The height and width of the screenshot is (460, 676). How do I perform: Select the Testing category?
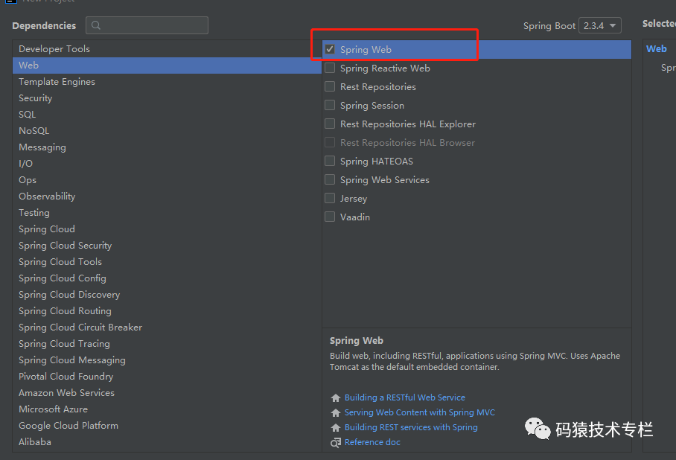click(167, 213)
